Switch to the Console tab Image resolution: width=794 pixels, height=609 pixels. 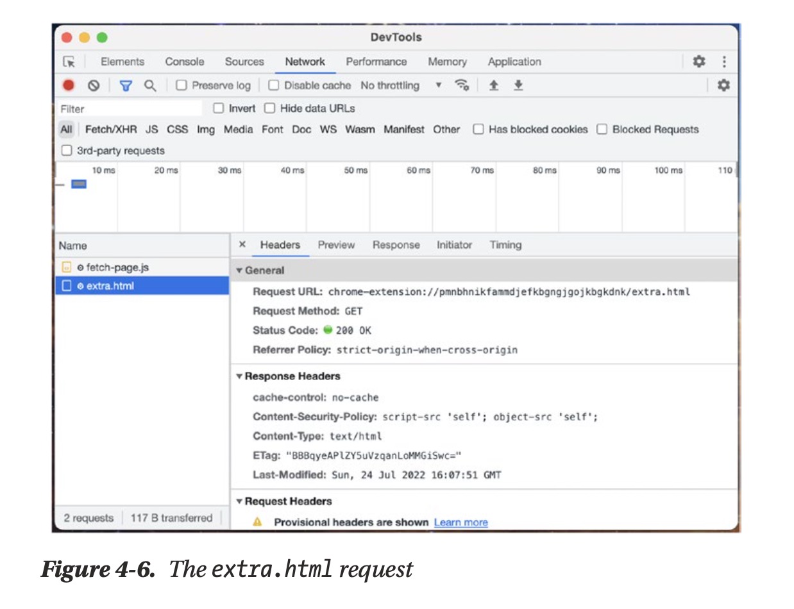pos(185,62)
